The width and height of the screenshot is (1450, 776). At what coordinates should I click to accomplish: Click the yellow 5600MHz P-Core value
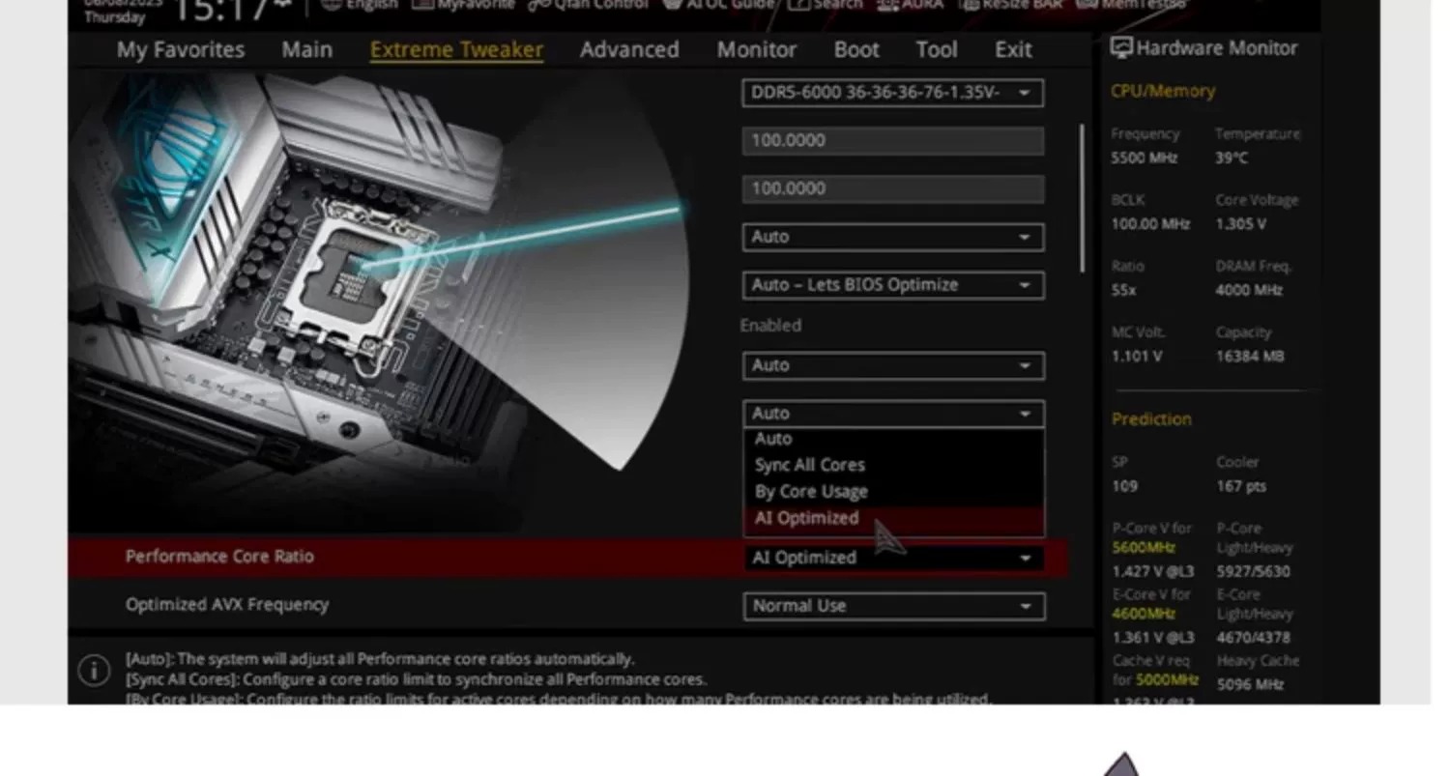coord(1144,547)
